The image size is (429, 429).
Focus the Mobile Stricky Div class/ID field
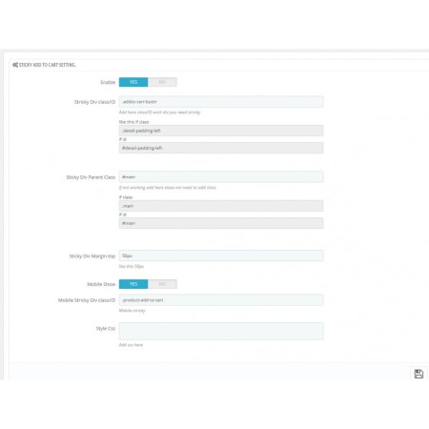pos(221,300)
